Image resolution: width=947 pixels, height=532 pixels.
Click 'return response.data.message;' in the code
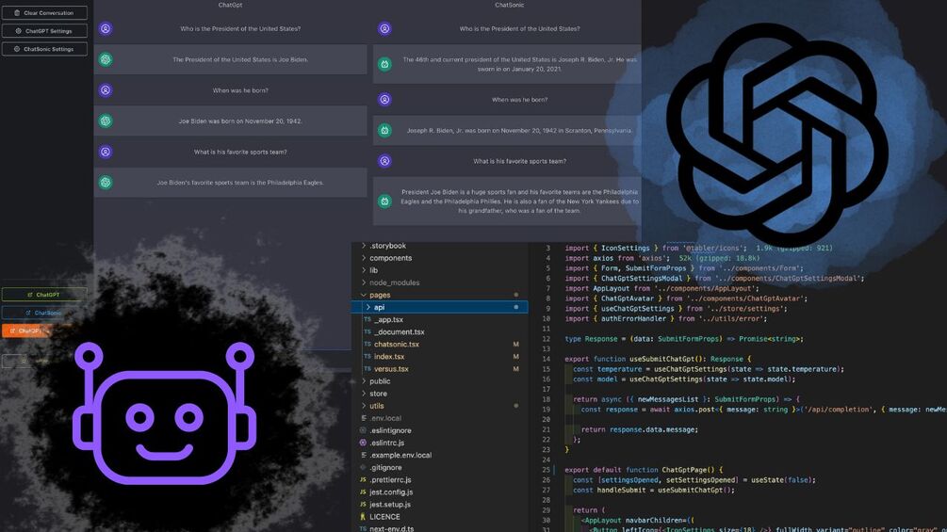click(639, 429)
